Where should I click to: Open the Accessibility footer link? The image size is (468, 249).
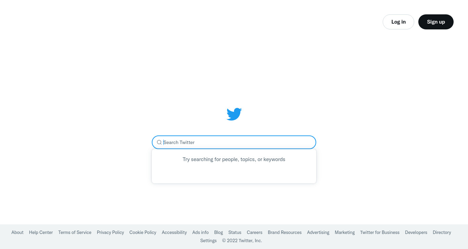click(174, 232)
